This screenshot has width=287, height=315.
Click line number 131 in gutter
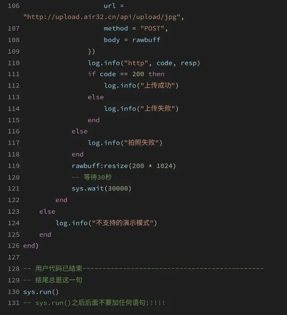14,303
